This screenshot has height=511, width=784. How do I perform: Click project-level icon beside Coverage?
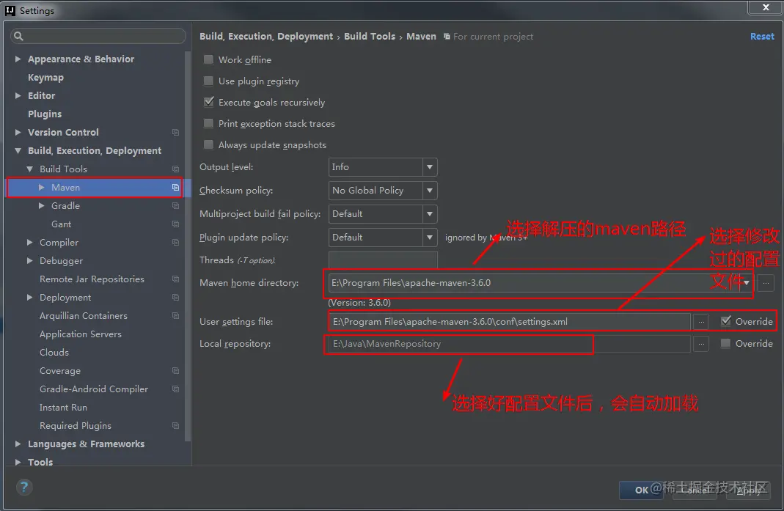(175, 371)
